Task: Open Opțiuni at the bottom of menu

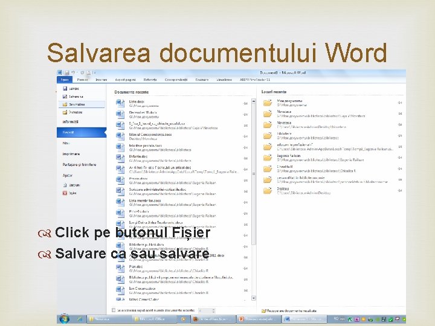Action: click(71, 185)
